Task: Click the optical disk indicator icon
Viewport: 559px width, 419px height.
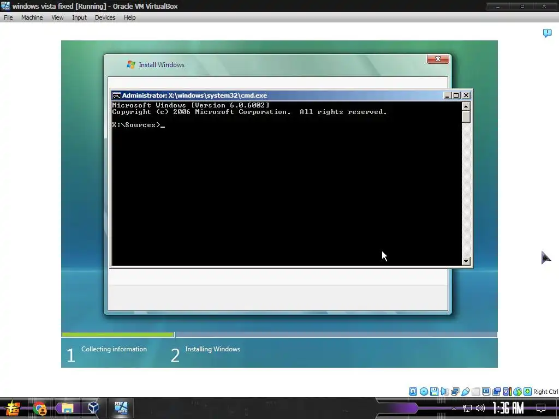Action: click(424, 392)
